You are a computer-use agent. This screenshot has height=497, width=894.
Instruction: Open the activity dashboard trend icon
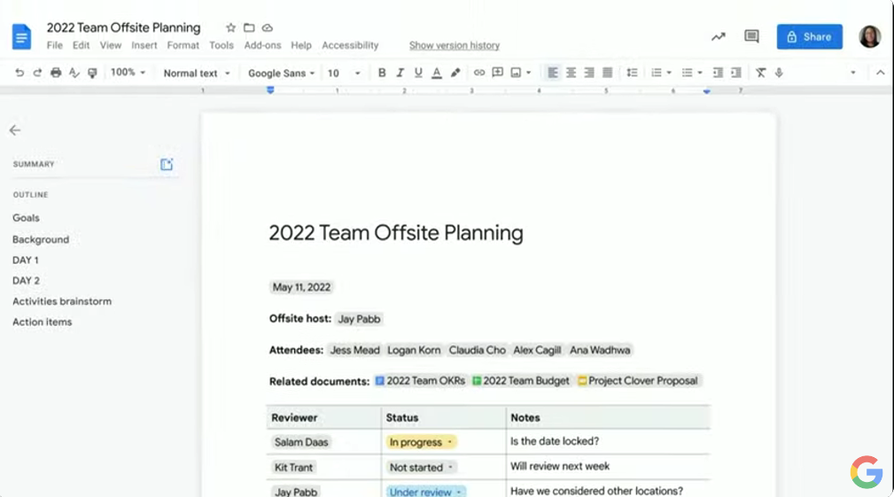pos(719,37)
